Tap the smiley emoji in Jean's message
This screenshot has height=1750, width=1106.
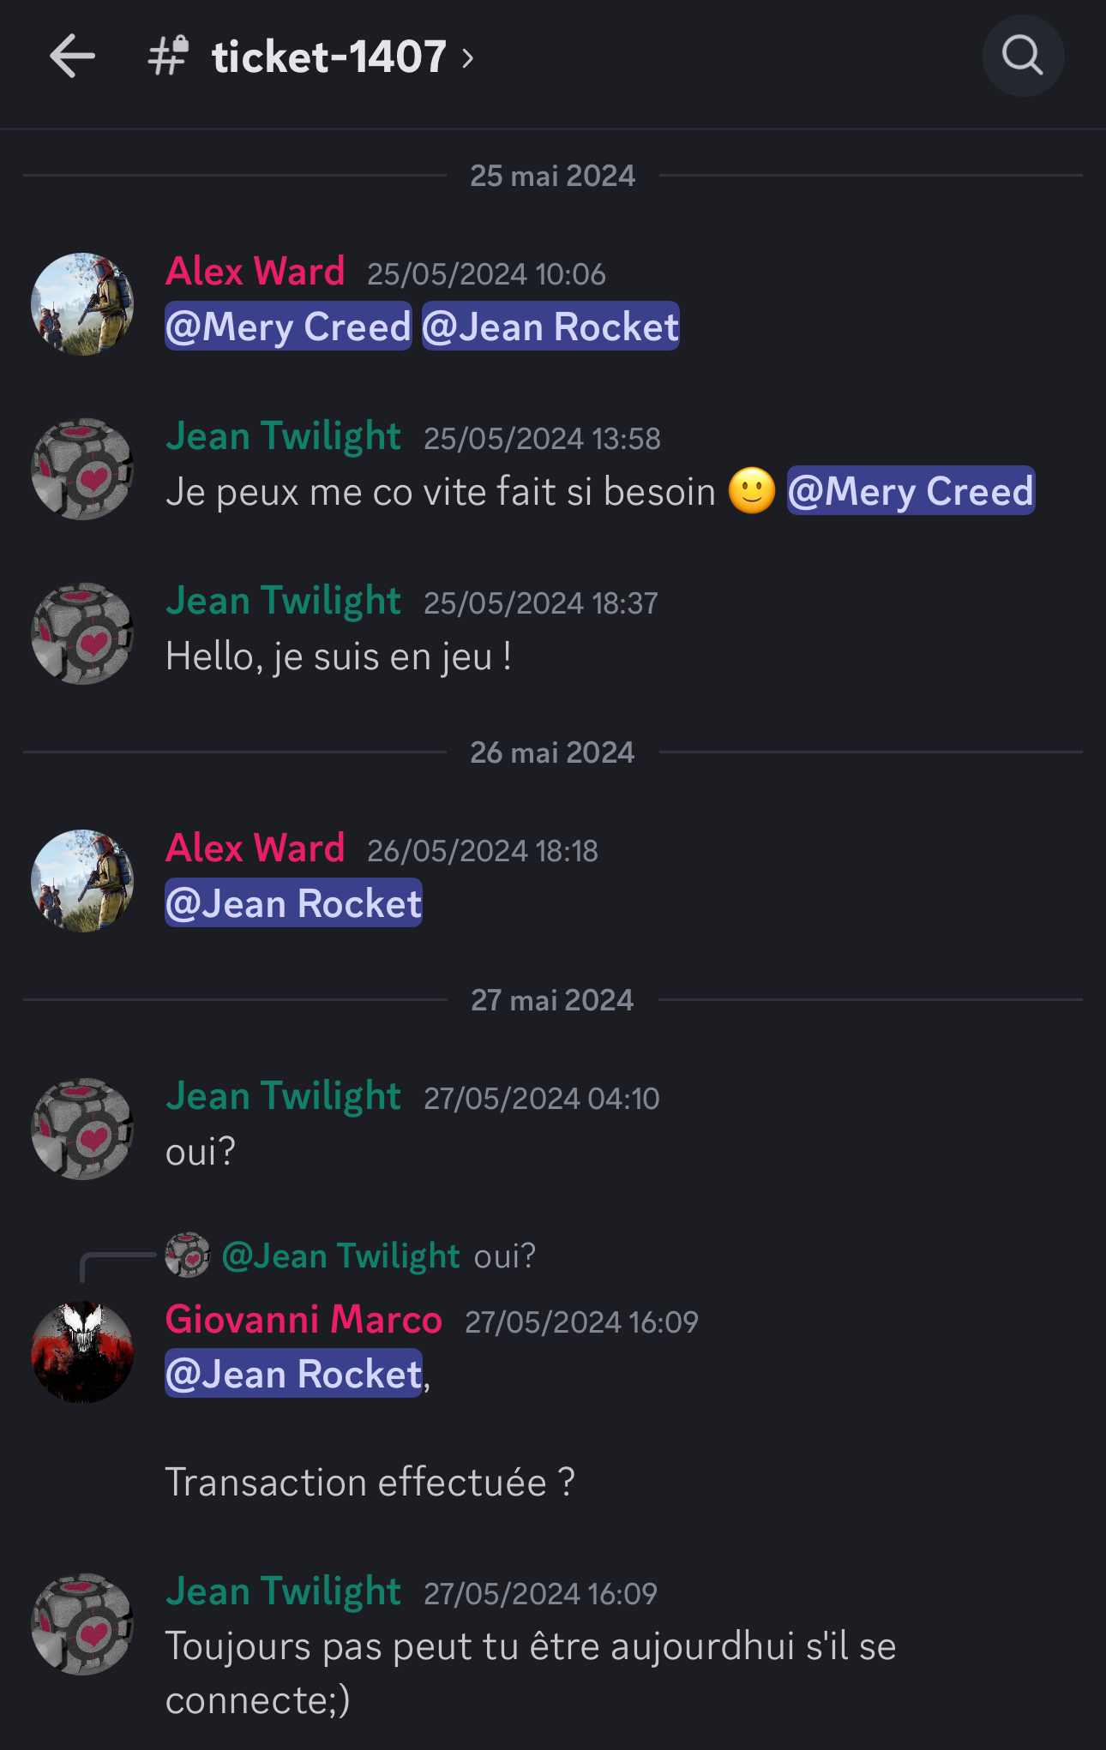pyautogui.click(x=752, y=491)
